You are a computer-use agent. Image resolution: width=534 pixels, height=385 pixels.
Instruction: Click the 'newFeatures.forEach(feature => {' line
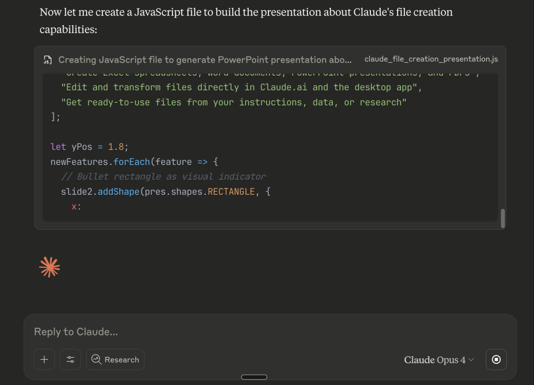(134, 162)
